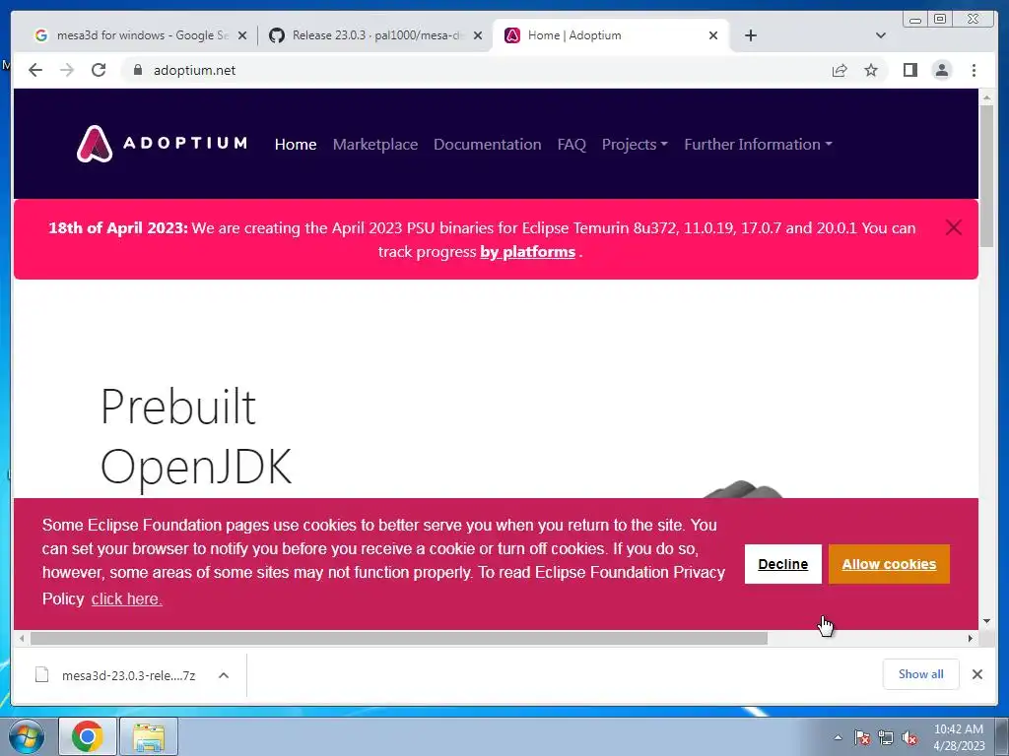Show all downloads

tap(921, 673)
